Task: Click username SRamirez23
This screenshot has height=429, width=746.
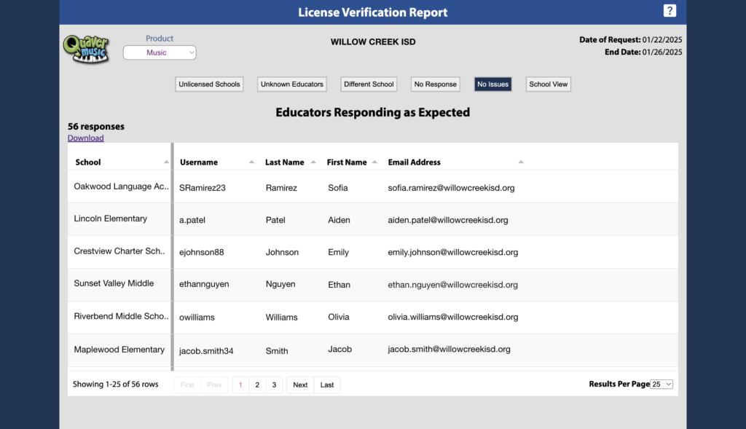Action: tap(203, 188)
